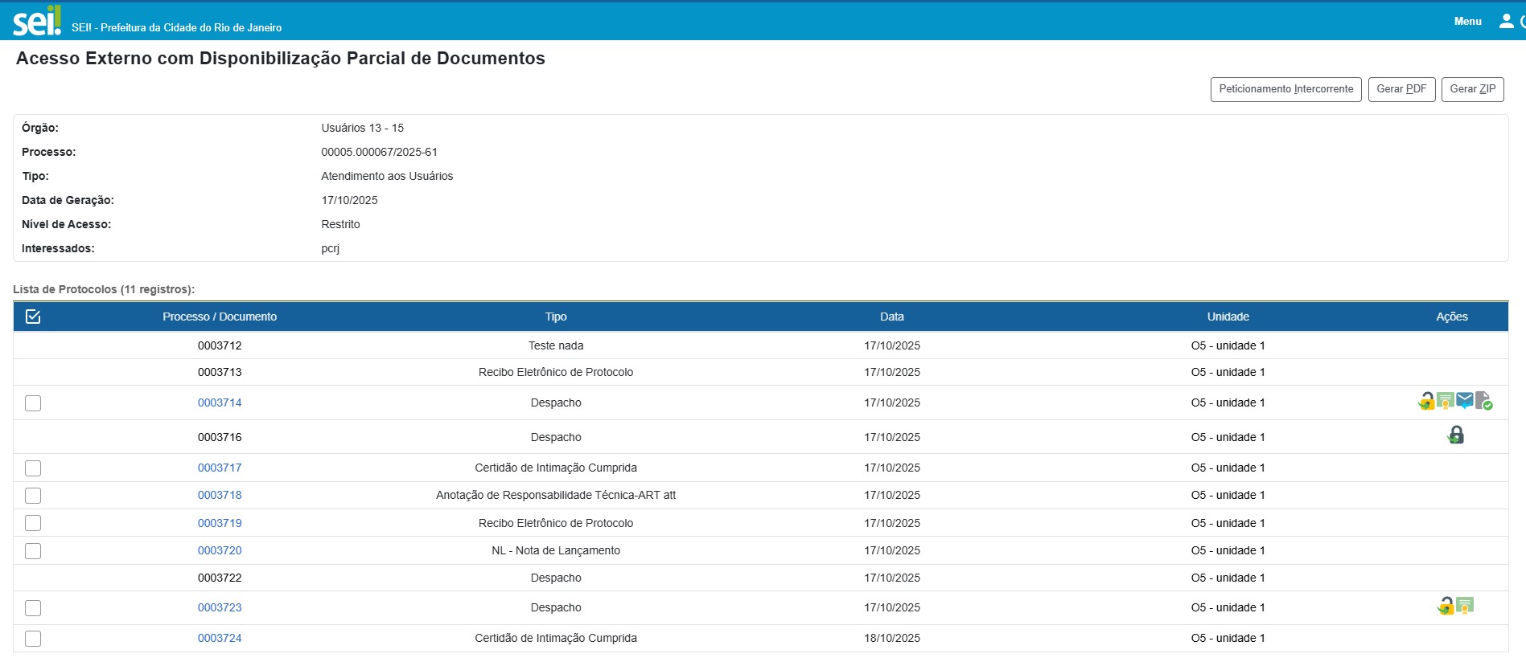This screenshot has height=666, width=1526.
Task: Click the blue envelope icon for document 0003714
Action: pyautogui.click(x=1465, y=401)
